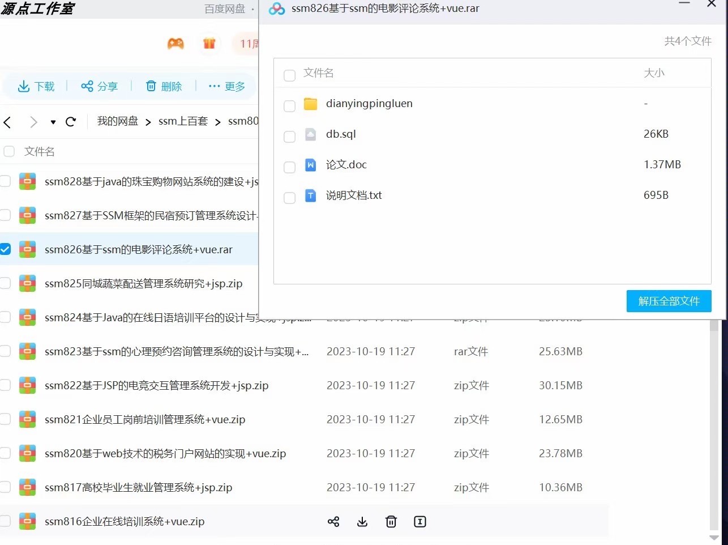Click the 下载 download toolbar icon
The width and height of the screenshot is (728, 545).
click(23, 86)
